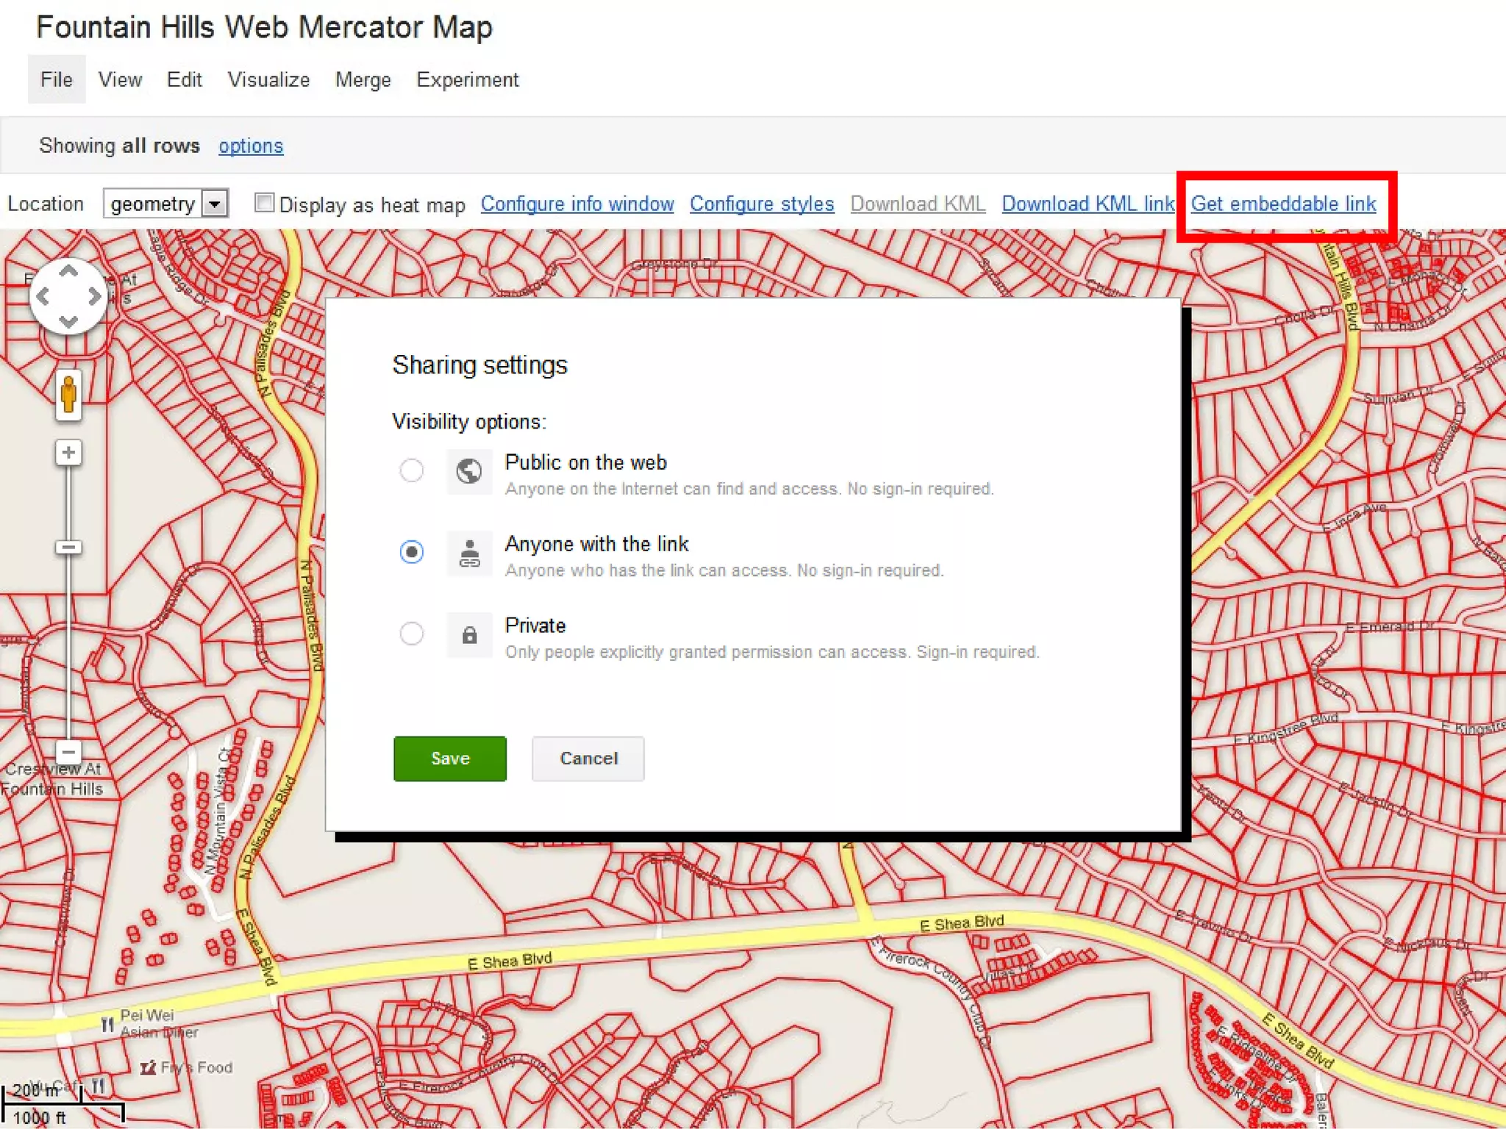1506x1129 pixels.
Task: Click the pan right arrow on map control
Action: click(94, 296)
